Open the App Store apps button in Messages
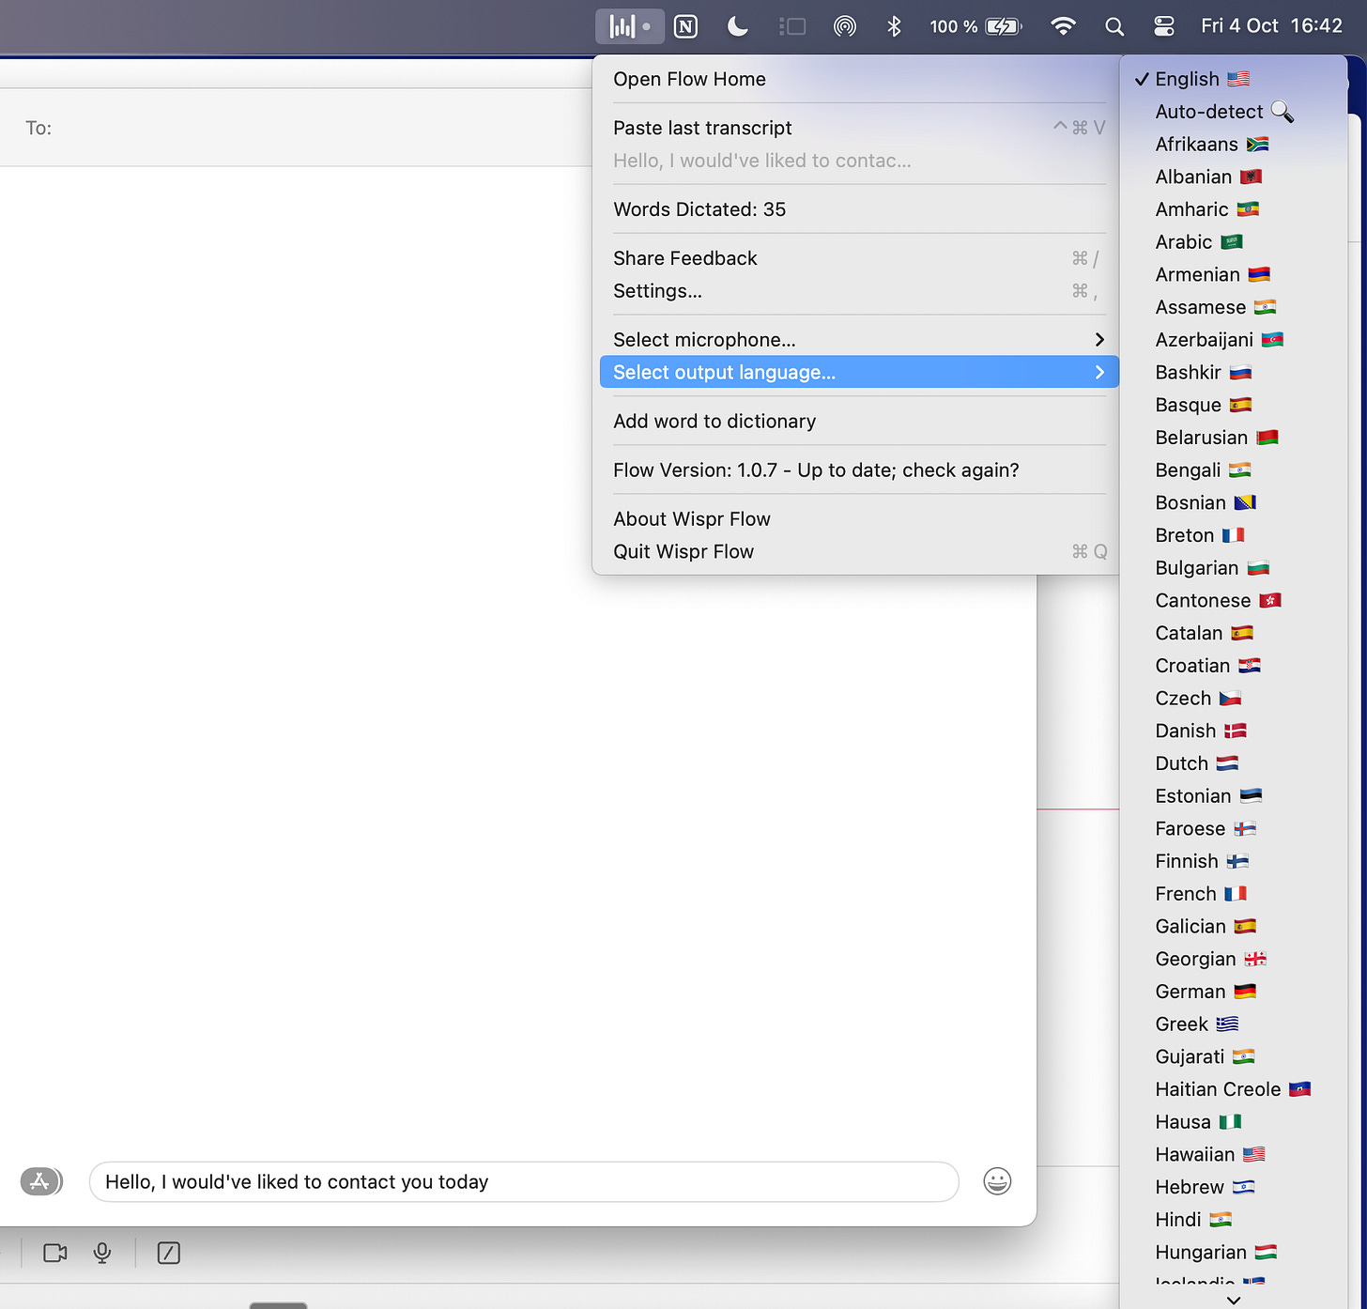Image resolution: width=1367 pixels, height=1309 pixels. click(x=40, y=1181)
